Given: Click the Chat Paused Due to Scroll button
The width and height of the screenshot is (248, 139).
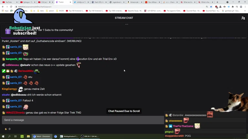Looking at the screenshot, I should click(x=124, y=111).
